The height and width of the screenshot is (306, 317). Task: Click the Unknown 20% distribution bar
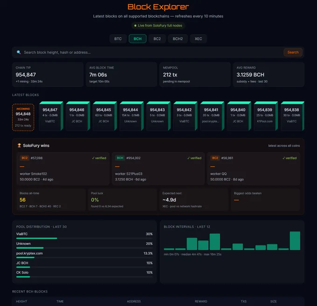pos(84,248)
